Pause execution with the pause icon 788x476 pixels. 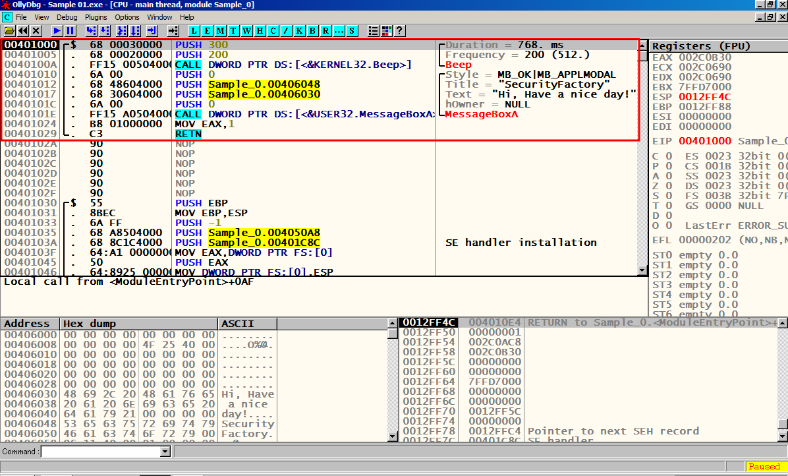pos(70,31)
